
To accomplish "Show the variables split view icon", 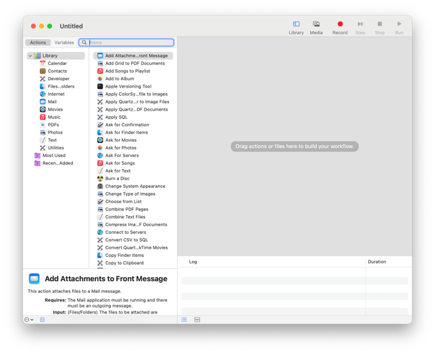I will coord(197,320).
